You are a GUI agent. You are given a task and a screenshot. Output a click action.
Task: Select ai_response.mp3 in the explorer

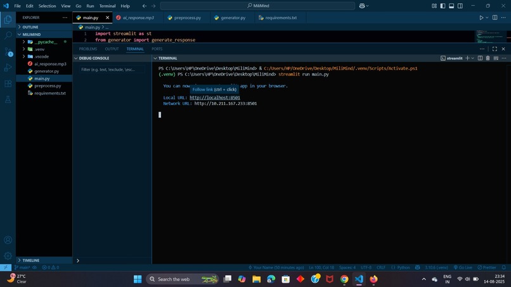click(x=50, y=64)
